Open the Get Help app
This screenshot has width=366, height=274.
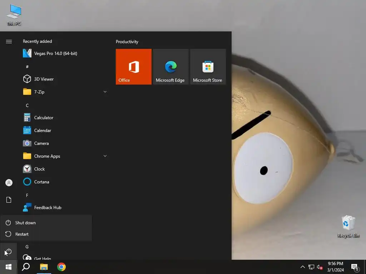point(65,257)
